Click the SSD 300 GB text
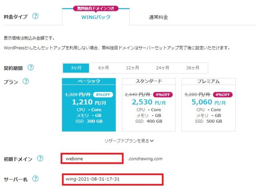Viewport: 257px width, 191px height. (89, 122)
